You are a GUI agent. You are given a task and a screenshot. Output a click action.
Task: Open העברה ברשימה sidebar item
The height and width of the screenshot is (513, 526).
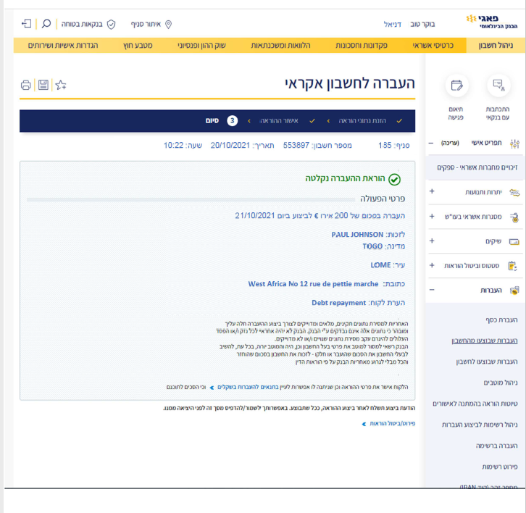496,446
